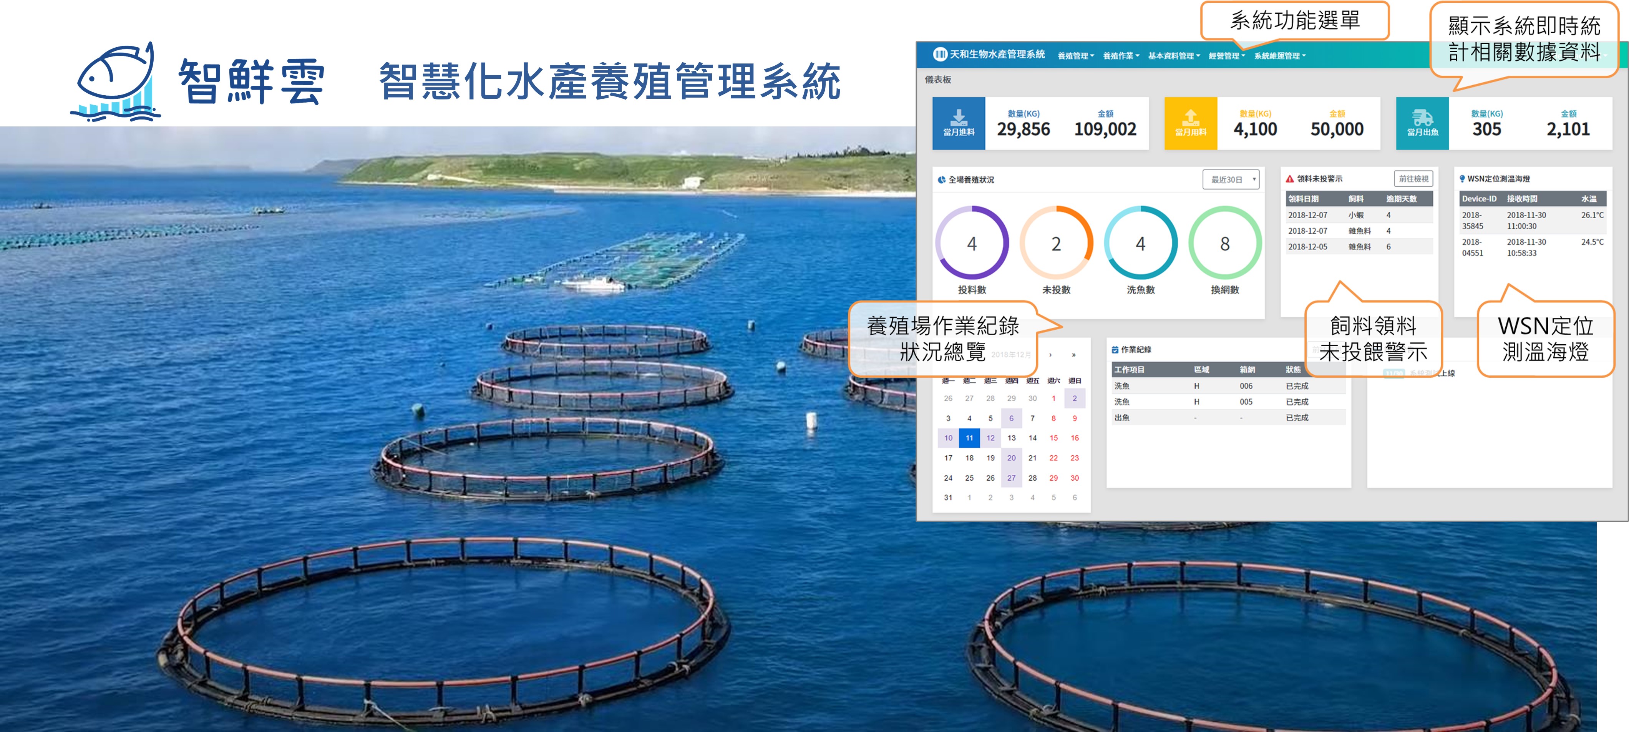Click the 當月進料 download icon tile
Screen dimensions: 1629x732
point(959,123)
